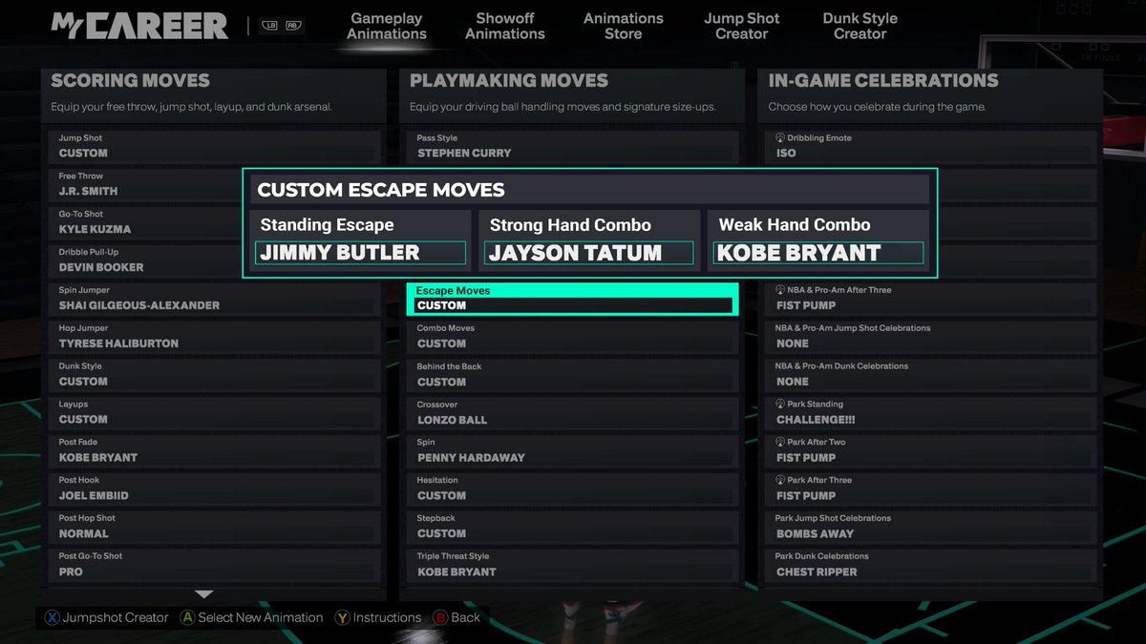Click the emote icon beside NBA & Pro-Am After Three
This screenshot has height=644, width=1146.
780,290
